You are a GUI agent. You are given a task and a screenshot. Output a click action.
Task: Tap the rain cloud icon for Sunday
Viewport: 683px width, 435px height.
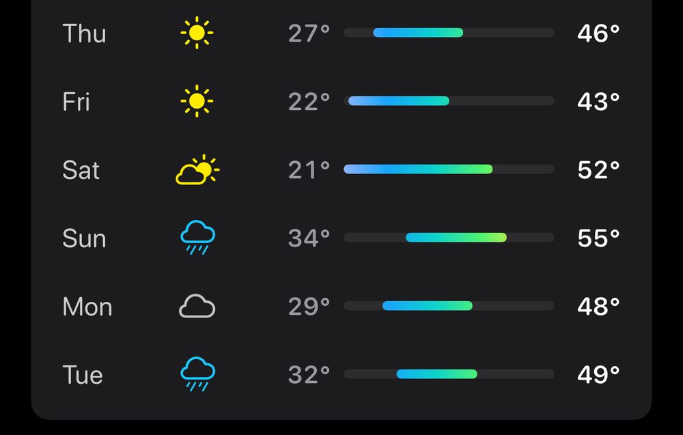[x=198, y=238]
